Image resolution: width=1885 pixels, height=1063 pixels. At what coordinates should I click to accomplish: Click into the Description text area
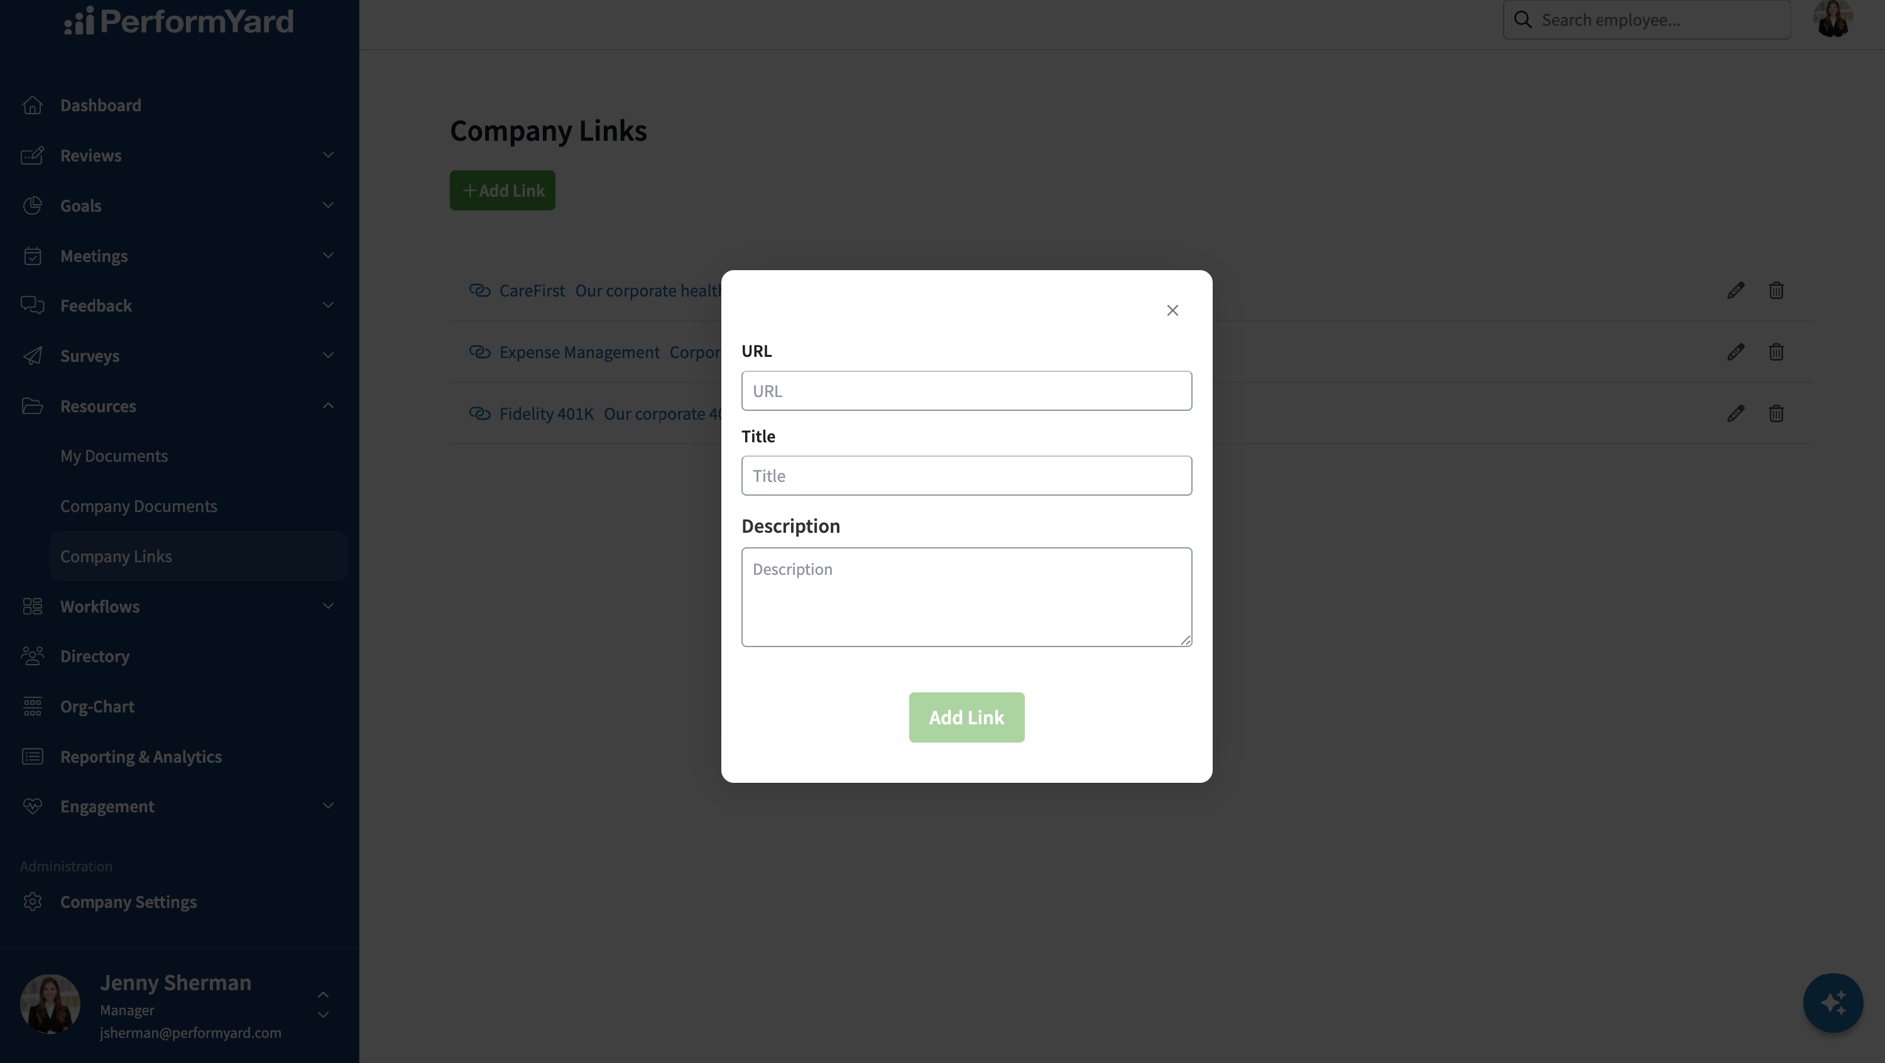[x=966, y=597]
